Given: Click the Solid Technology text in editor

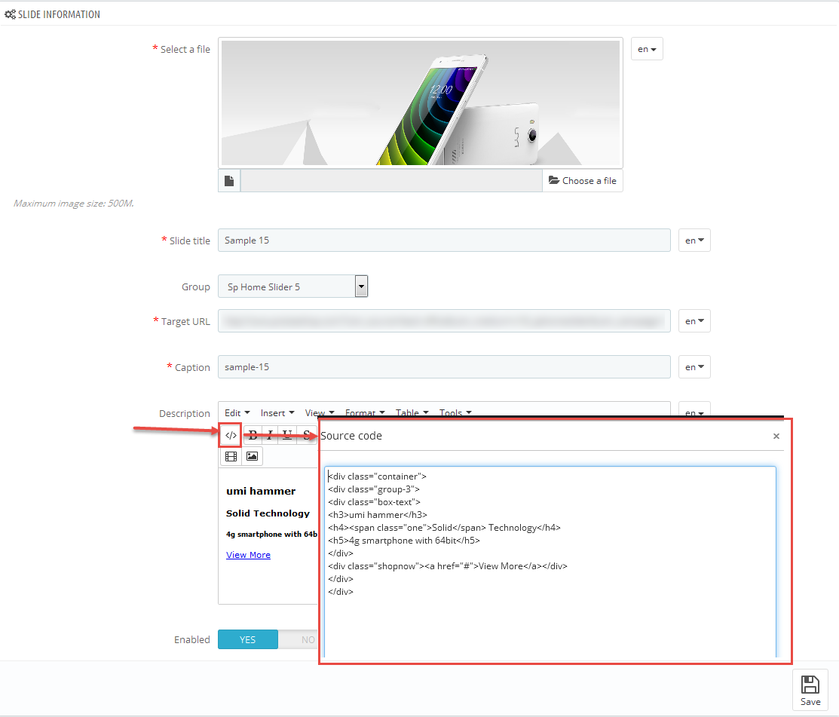Looking at the screenshot, I should point(268,513).
